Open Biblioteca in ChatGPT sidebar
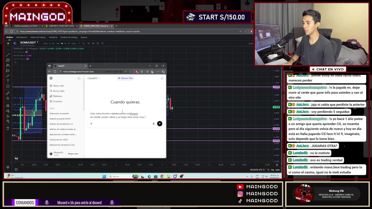 [x=56, y=96]
